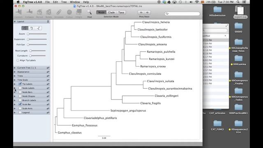Go to previous with left arrow
Screen dimensions: 263x148
pos(141,12)
